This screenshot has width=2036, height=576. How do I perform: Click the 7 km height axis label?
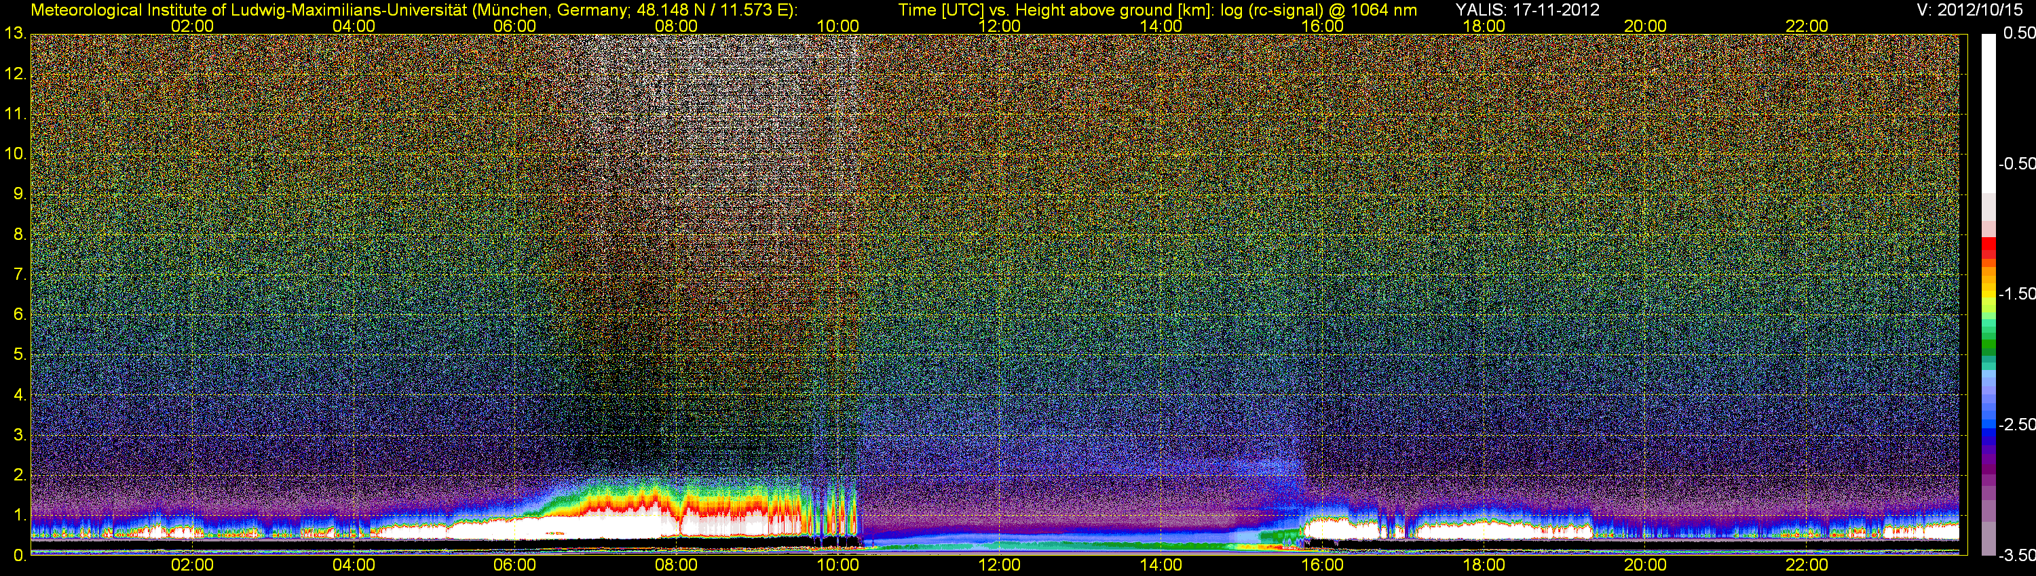tap(20, 274)
